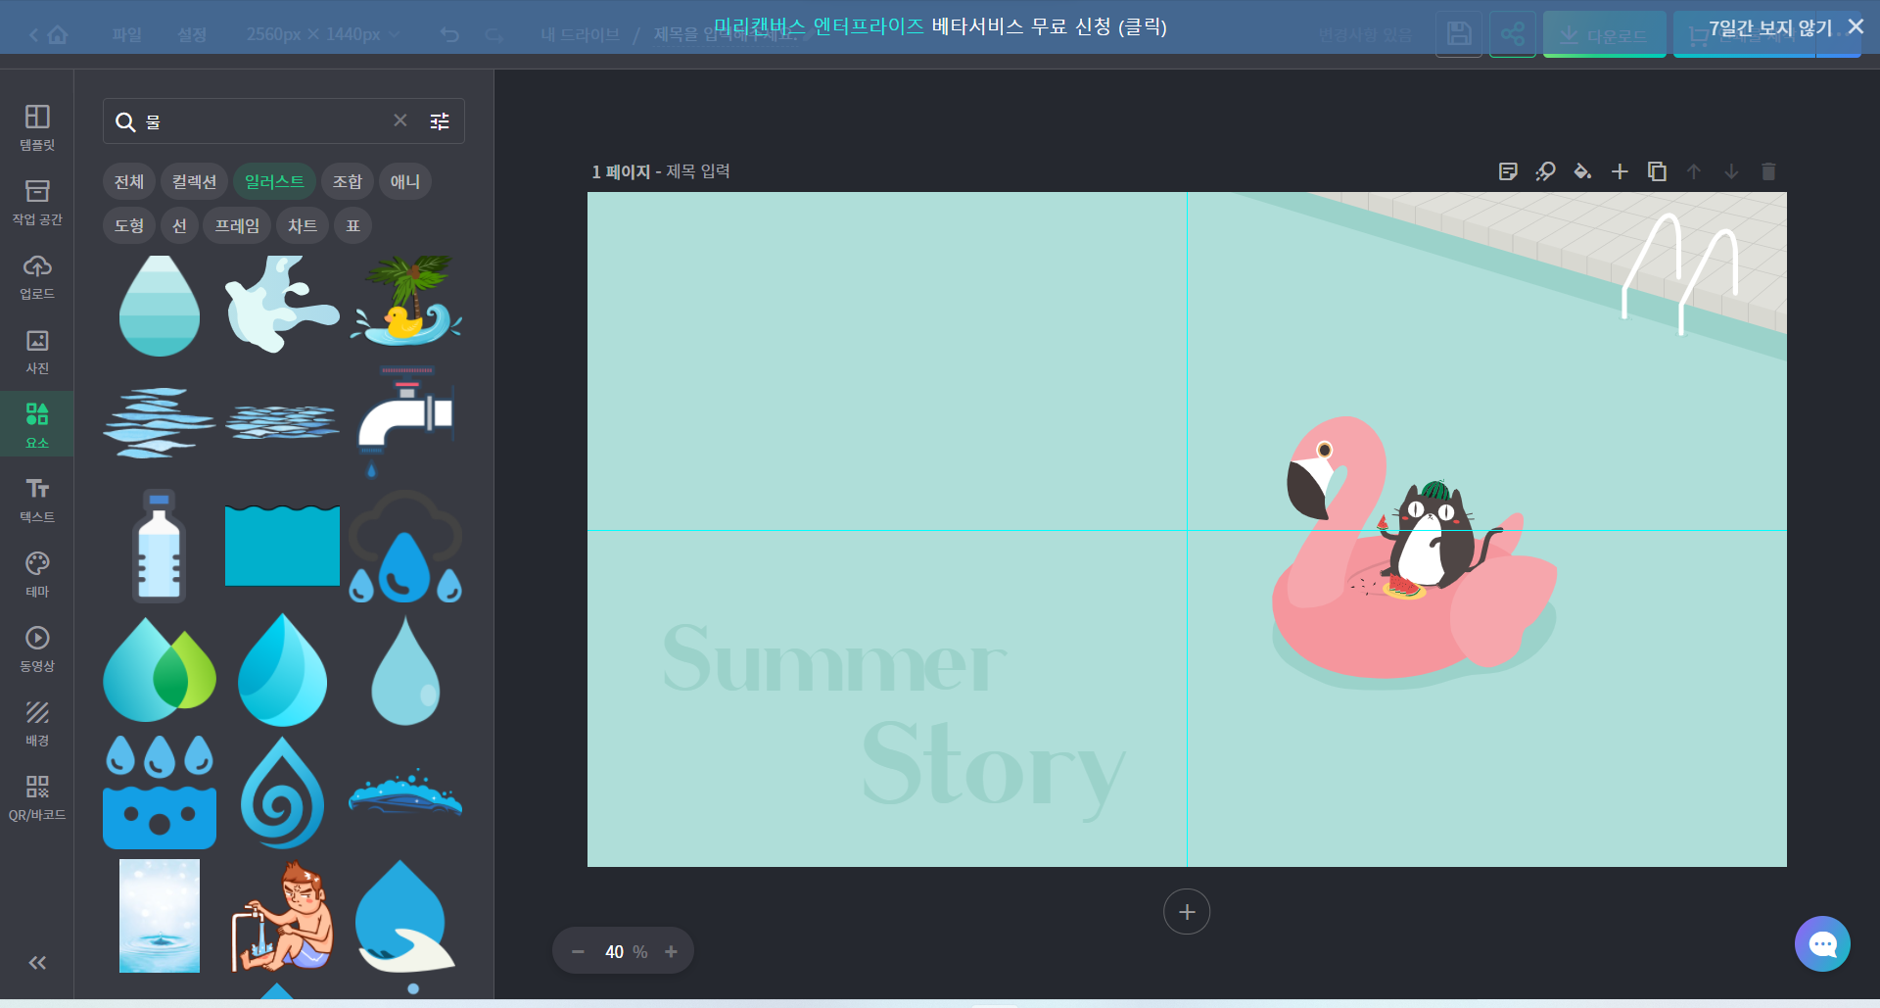Open the chat support bubble
The image size is (1880, 1008).
(x=1822, y=944)
